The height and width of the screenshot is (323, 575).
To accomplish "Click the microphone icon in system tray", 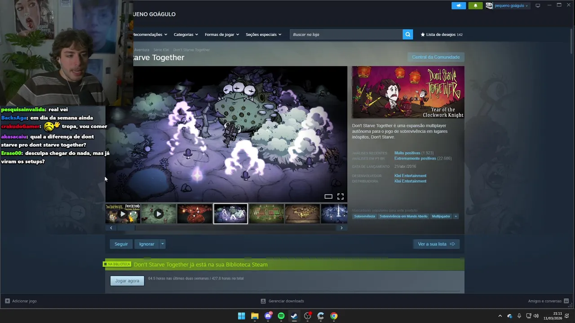I will [x=519, y=316].
